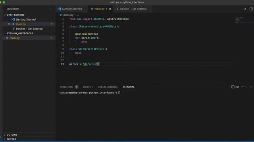The image size is (254, 142).
Task: Click the EXPLORER panel title
Action: tap(13, 9)
